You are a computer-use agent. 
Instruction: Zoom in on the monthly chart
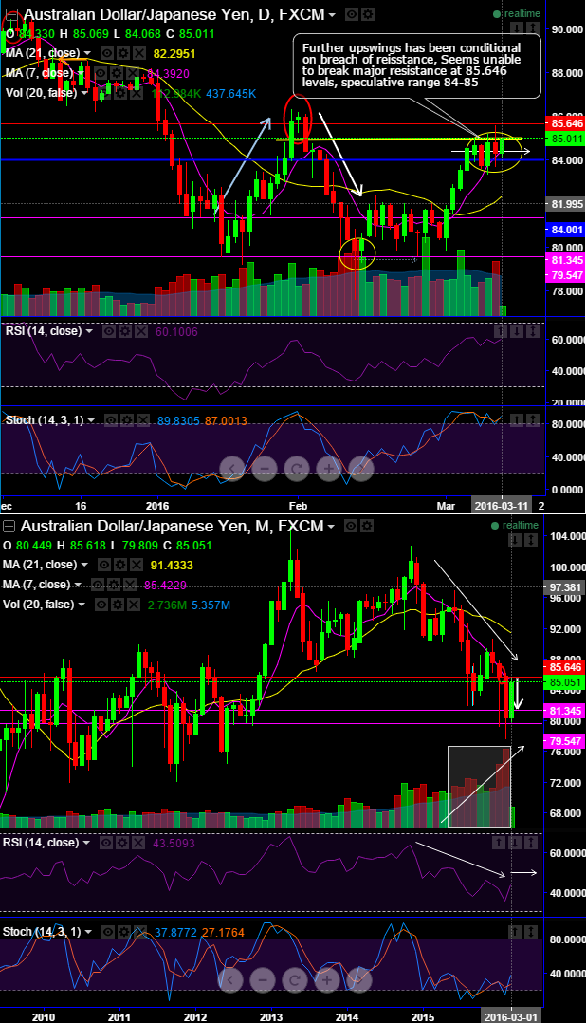click(328, 980)
